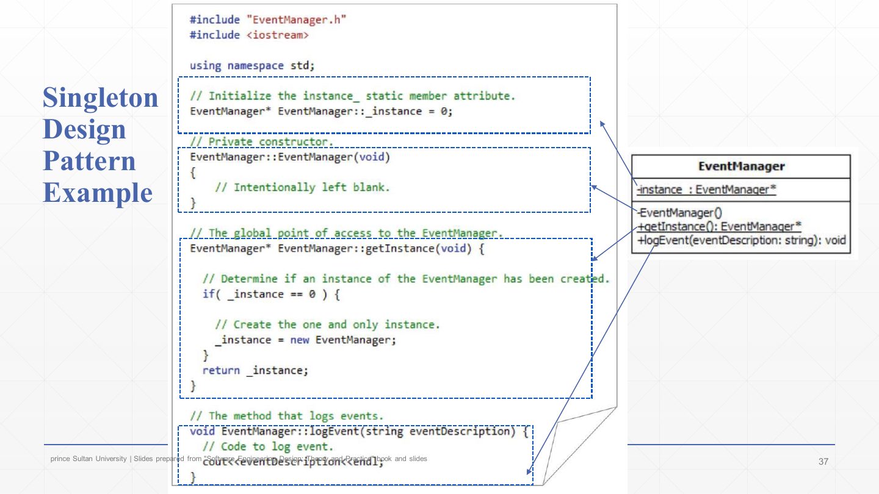This screenshot has width=879, height=494.
Task: Select the "_instance = new EventManager;" line
Action: [306, 340]
